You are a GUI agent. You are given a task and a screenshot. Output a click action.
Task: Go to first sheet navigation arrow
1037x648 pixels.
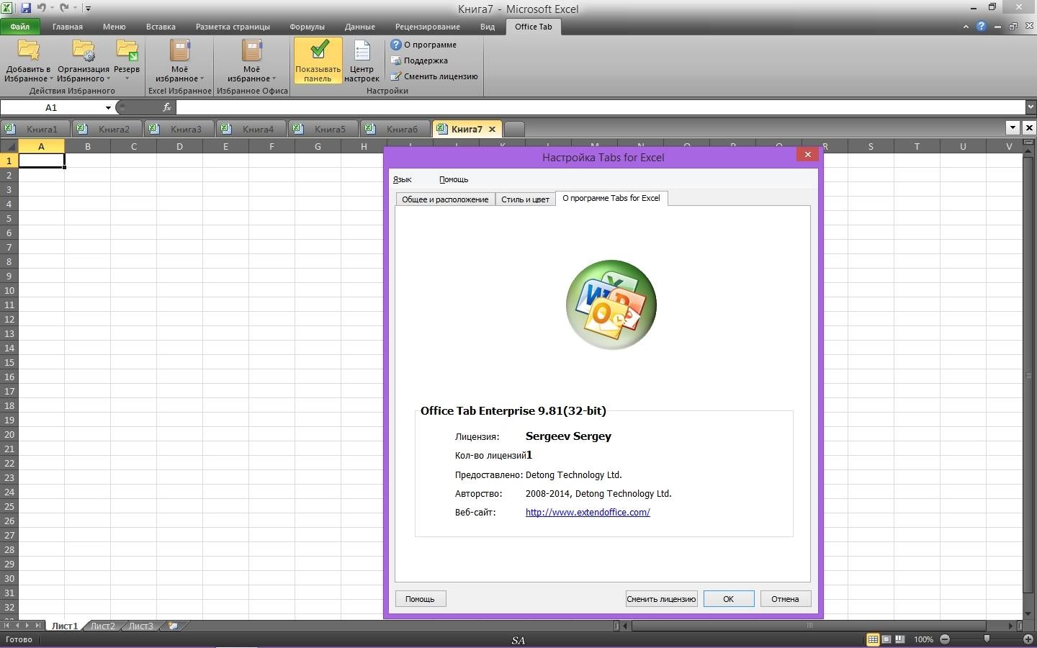click(x=6, y=626)
